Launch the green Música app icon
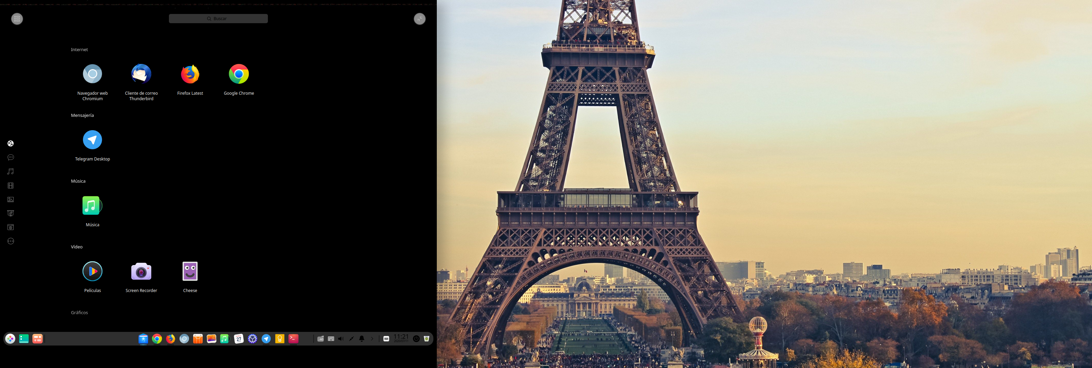This screenshot has width=1092, height=368. point(91,206)
